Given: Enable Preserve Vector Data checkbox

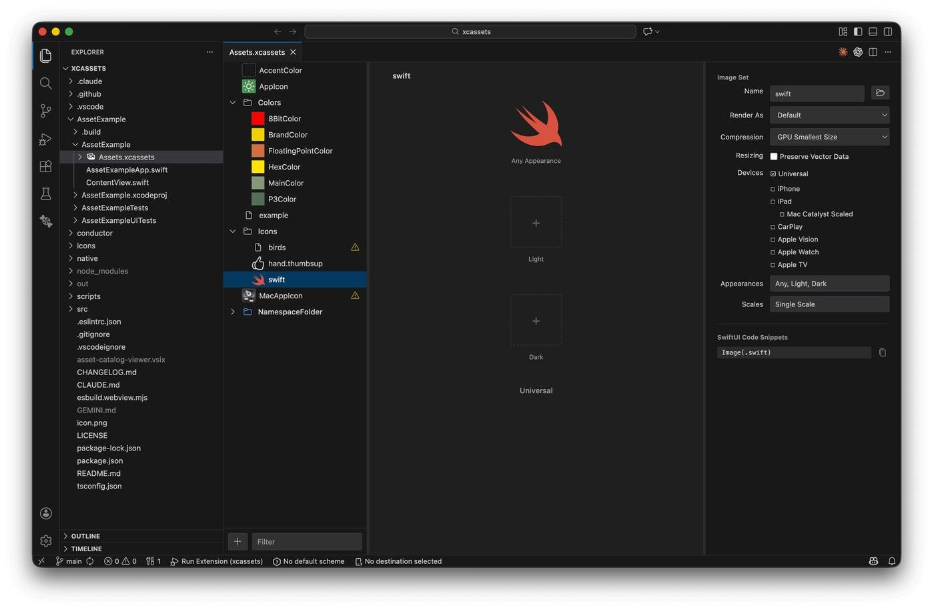Looking at the screenshot, I should click(774, 157).
